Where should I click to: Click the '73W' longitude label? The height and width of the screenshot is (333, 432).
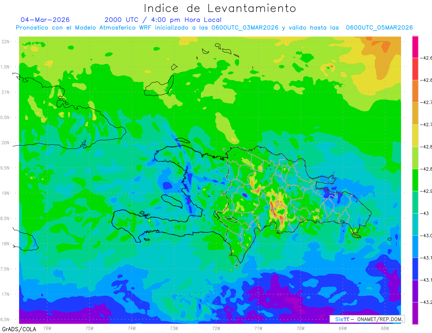coord(174,328)
